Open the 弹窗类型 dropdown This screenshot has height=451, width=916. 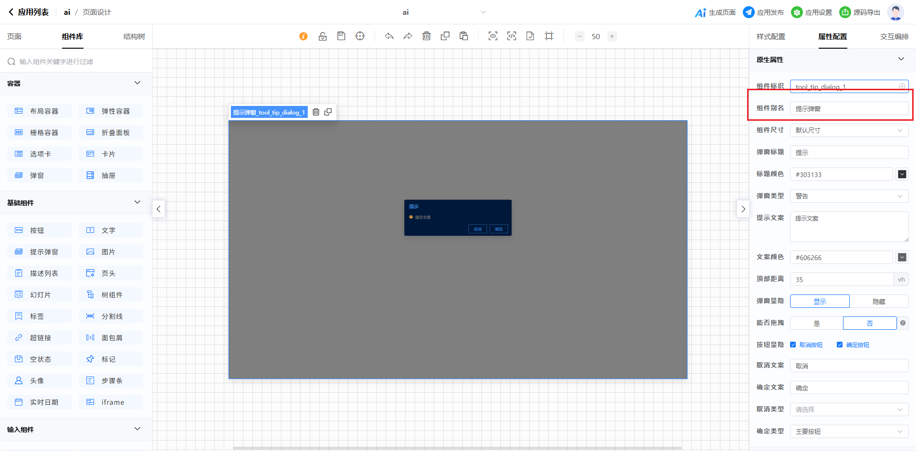pyautogui.click(x=849, y=196)
